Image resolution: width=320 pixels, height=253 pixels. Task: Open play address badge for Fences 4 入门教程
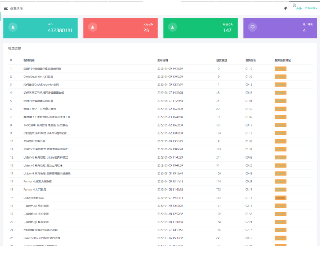coord(280,189)
